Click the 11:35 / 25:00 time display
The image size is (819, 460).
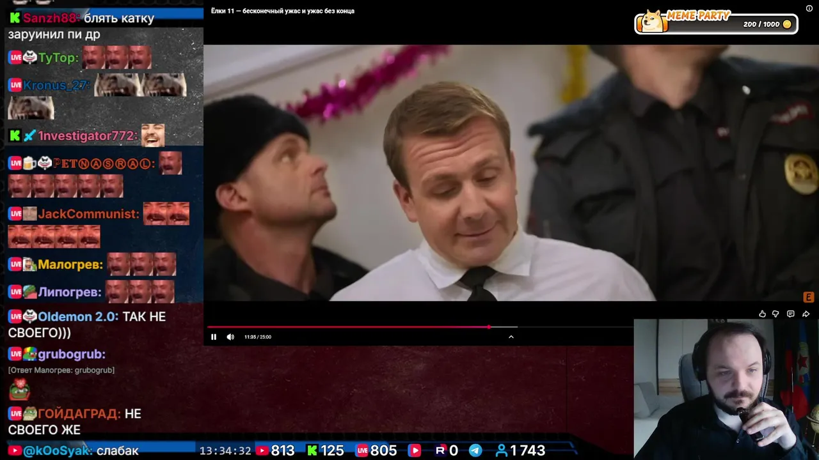258,337
